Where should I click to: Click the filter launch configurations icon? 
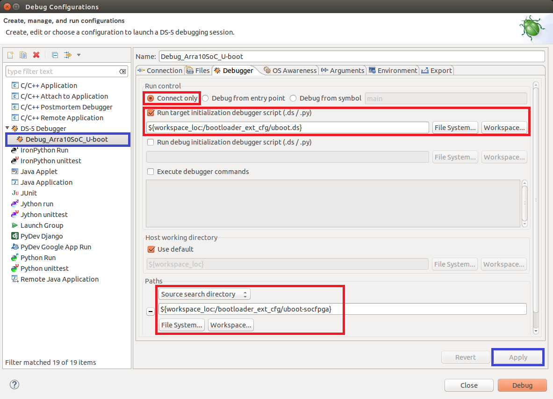pyautogui.click(x=67, y=55)
